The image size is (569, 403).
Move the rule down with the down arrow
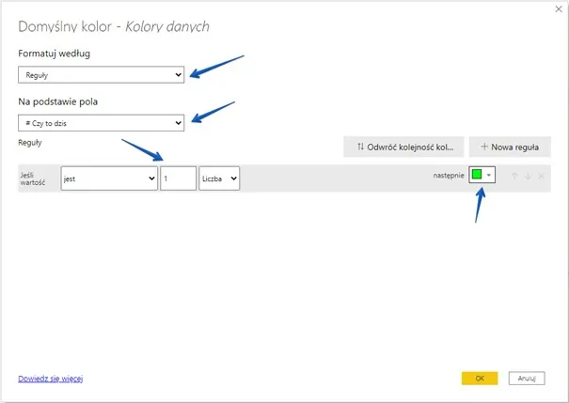coord(528,177)
